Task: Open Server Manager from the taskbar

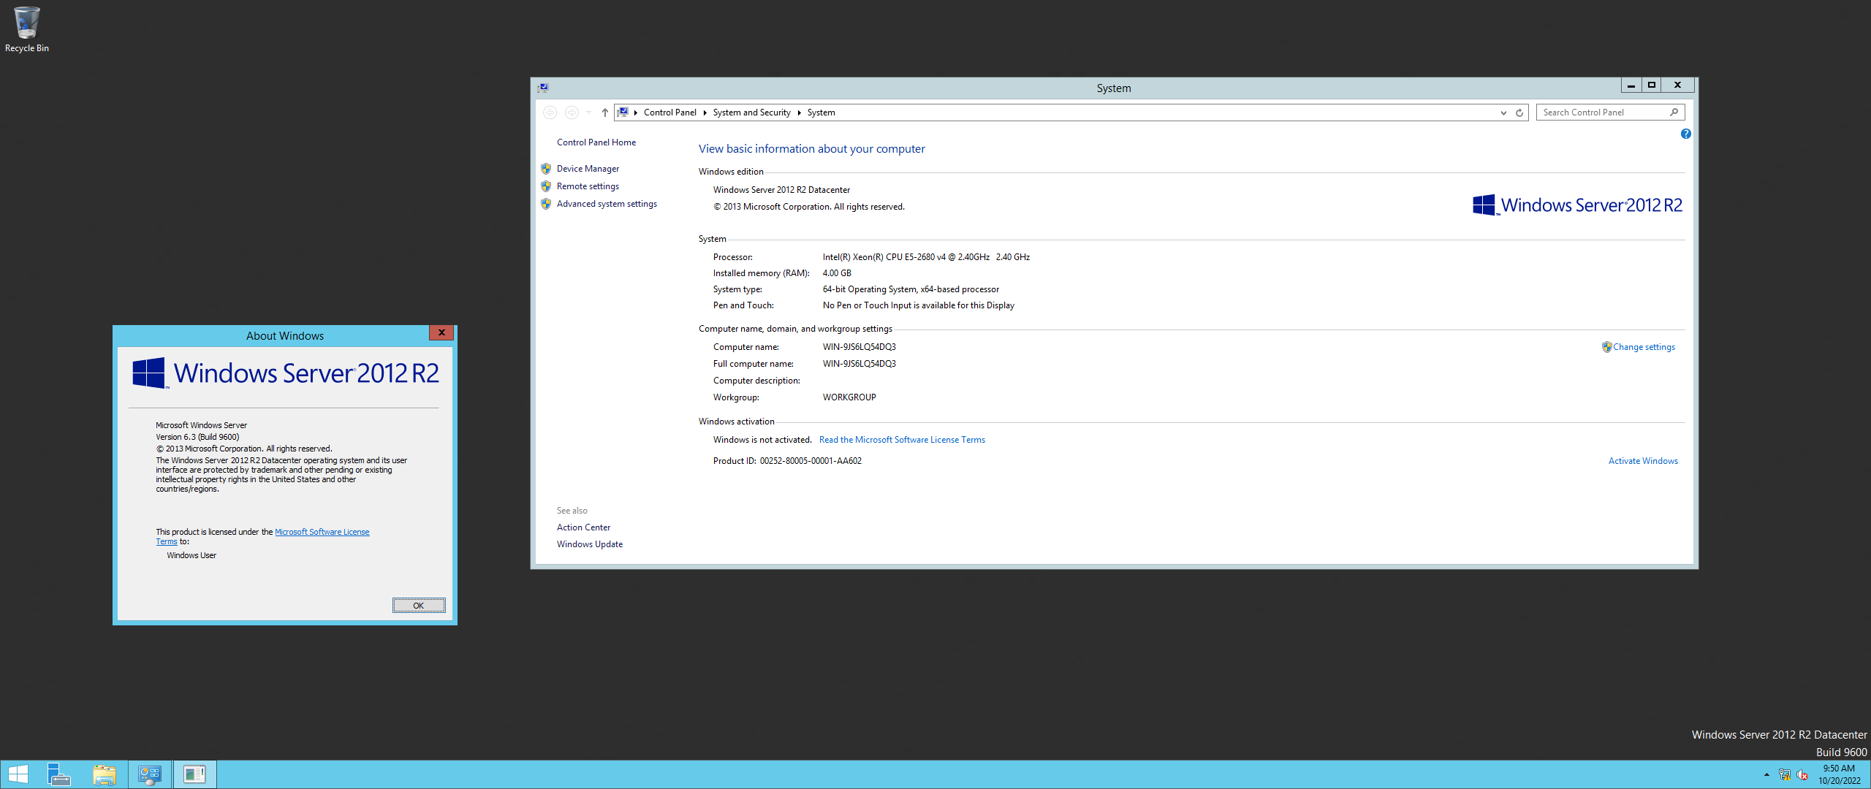Action: [x=58, y=774]
